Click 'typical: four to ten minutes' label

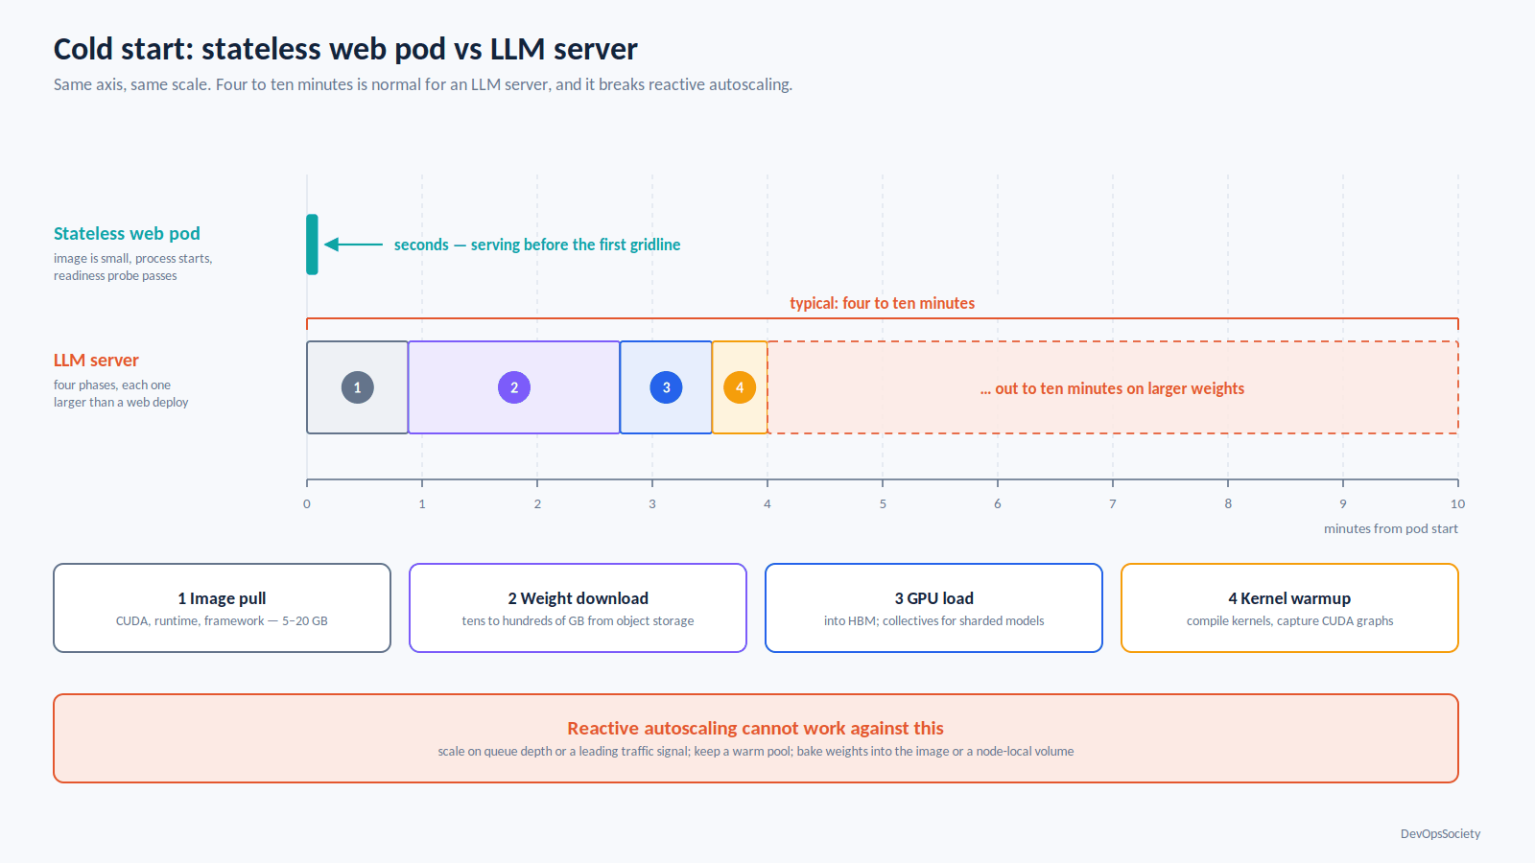(x=882, y=303)
